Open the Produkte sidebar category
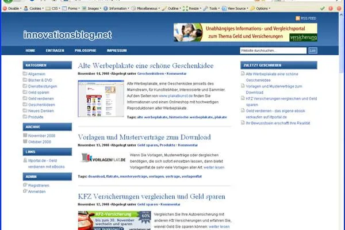Screen dimensions: 345x230 pyautogui.click(x=36, y=117)
